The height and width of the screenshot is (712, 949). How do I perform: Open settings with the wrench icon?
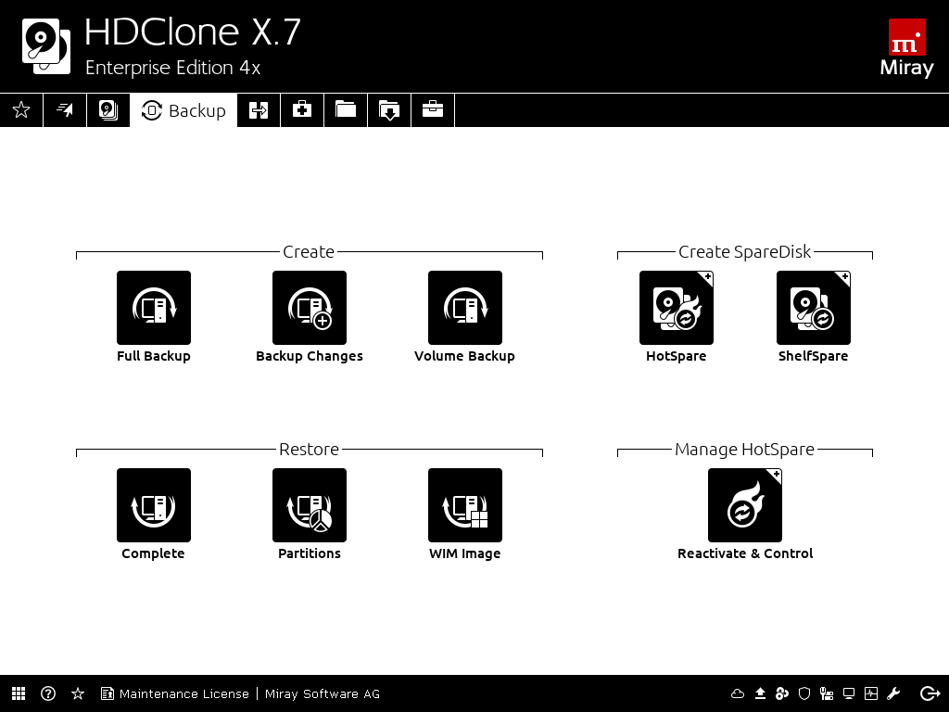click(x=893, y=693)
